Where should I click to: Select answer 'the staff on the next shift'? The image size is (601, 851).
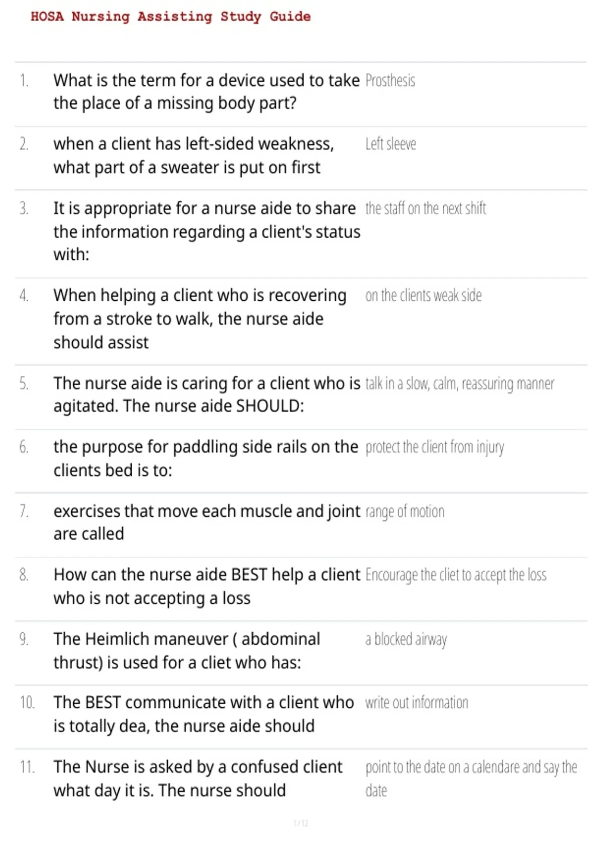(x=426, y=208)
